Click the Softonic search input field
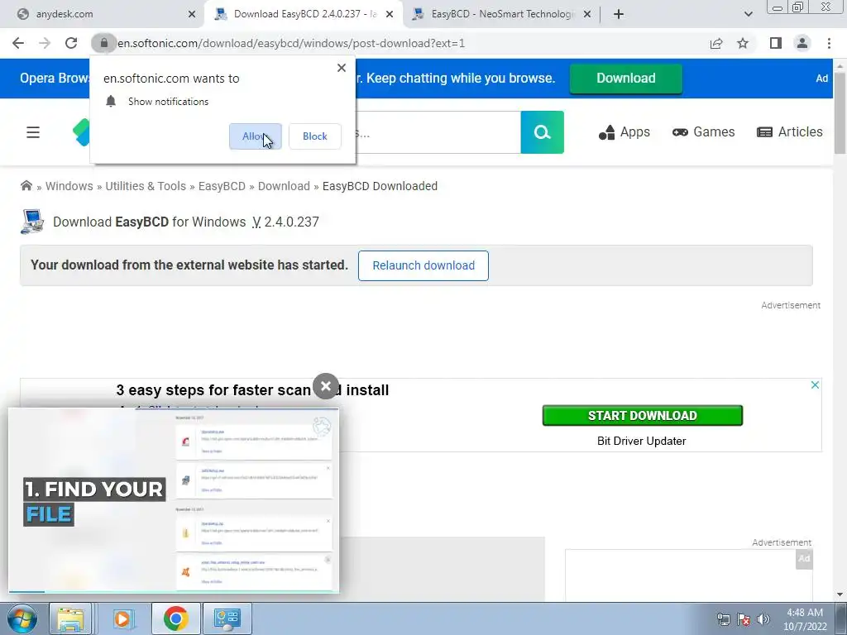 point(438,132)
